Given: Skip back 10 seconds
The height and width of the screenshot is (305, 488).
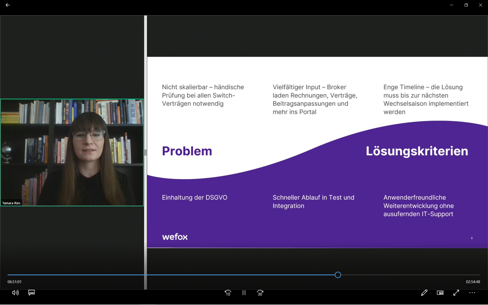Looking at the screenshot, I should (228, 293).
